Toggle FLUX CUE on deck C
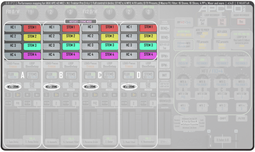The width and height of the screenshot is (255, 152). tap(90, 75)
